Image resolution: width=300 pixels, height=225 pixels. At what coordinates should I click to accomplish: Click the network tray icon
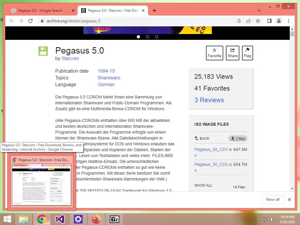[x=265, y=219]
